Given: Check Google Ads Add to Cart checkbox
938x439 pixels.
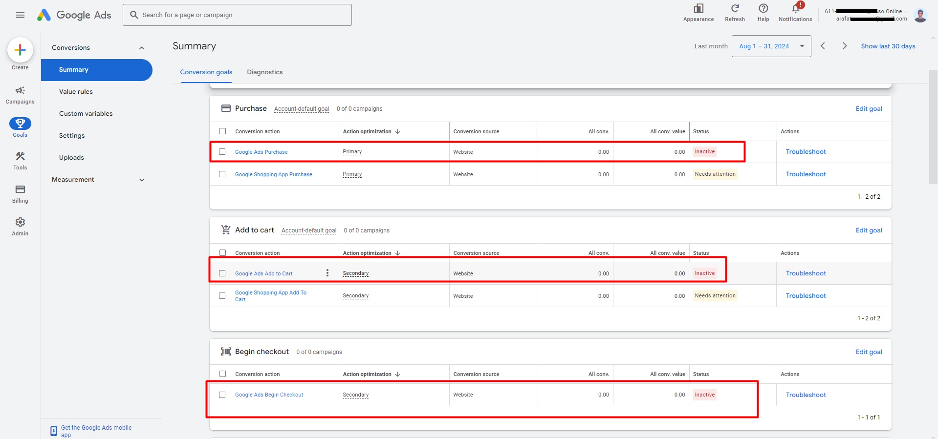Looking at the screenshot, I should pyautogui.click(x=222, y=273).
